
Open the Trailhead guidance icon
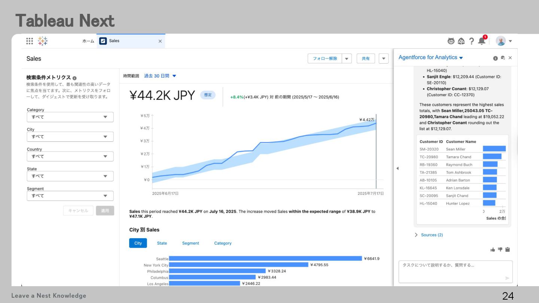point(462,41)
